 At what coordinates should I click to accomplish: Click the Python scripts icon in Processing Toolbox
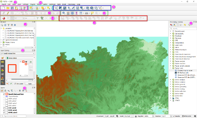(174, 25)
